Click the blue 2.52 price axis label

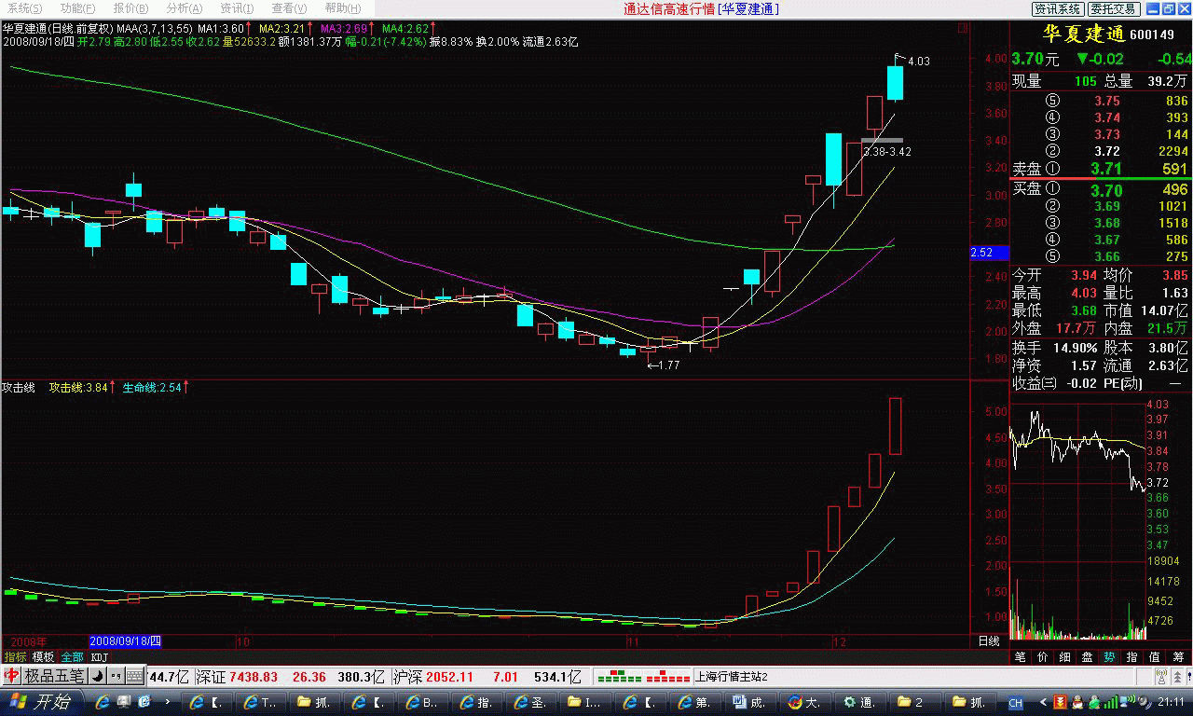[988, 253]
